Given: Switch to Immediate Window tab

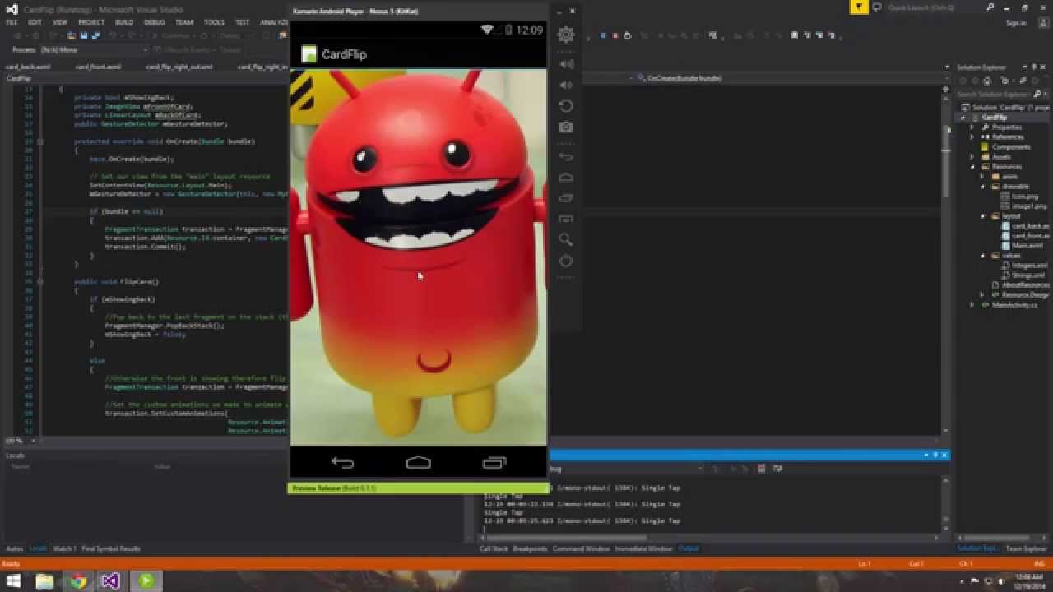Looking at the screenshot, I should (643, 548).
